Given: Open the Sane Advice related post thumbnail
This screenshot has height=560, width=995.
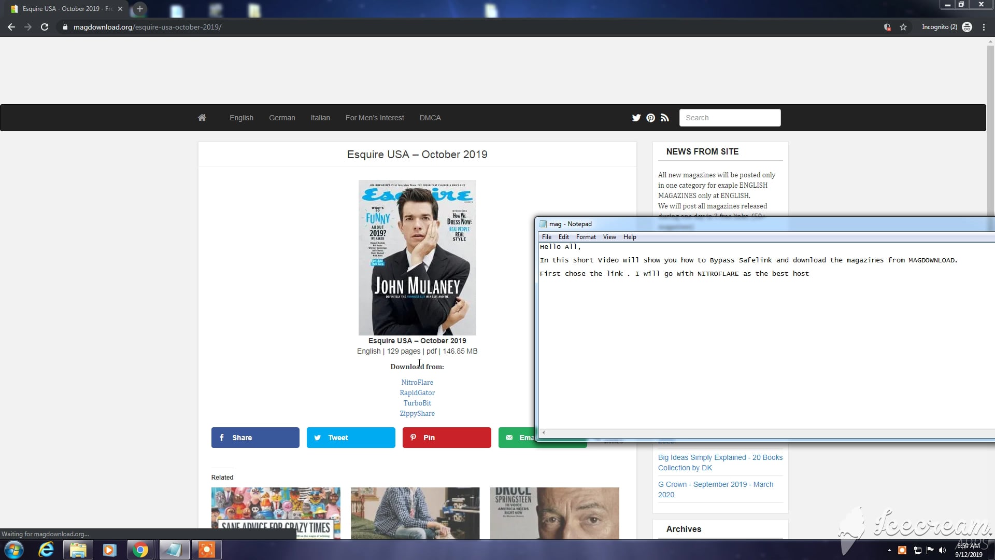Looking at the screenshot, I should 276,513.
